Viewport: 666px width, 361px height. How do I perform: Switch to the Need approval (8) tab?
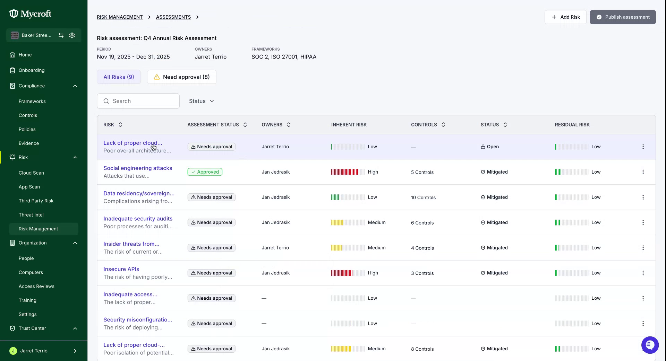tap(181, 77)
